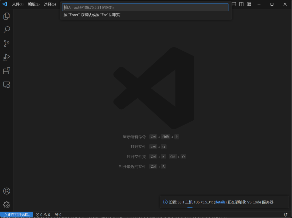Image resolution: width=292 pixels, height=218 pixels.
Task: Open the forwarded ports status item
Action: (x=58, y=215)
